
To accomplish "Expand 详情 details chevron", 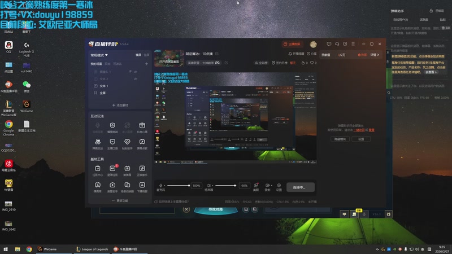I will [375, 55].
